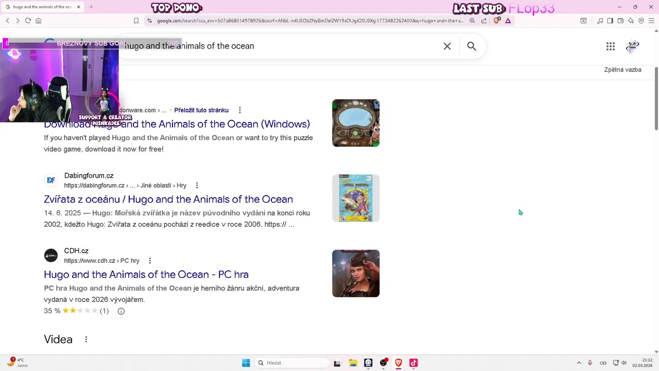Open the clock and date flyout
The width and height of the screenshot is (659, 371).
coord(643,363)
